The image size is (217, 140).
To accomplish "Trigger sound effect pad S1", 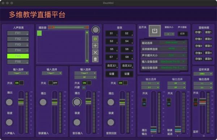I will pyautogui.click(x=111, y=33).
